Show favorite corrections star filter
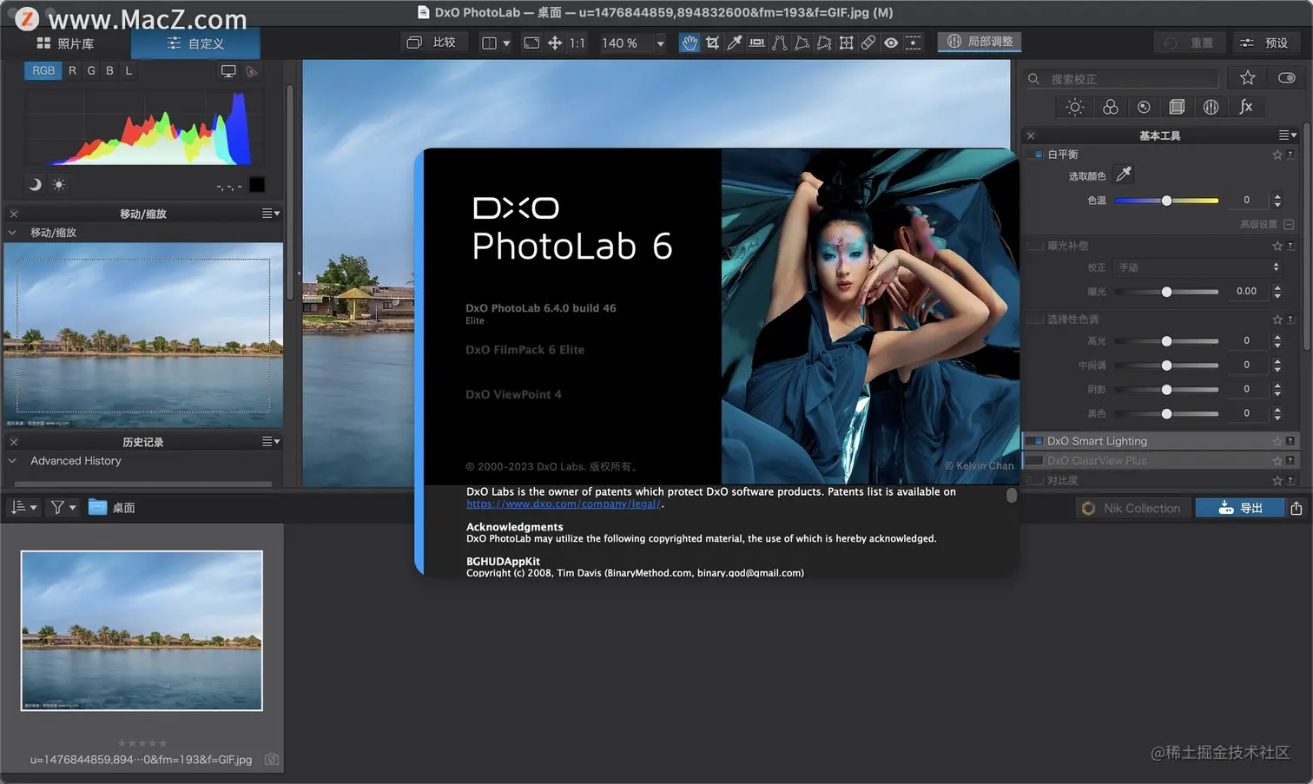The image size is (1313, 784). (x=1248, y=78)
